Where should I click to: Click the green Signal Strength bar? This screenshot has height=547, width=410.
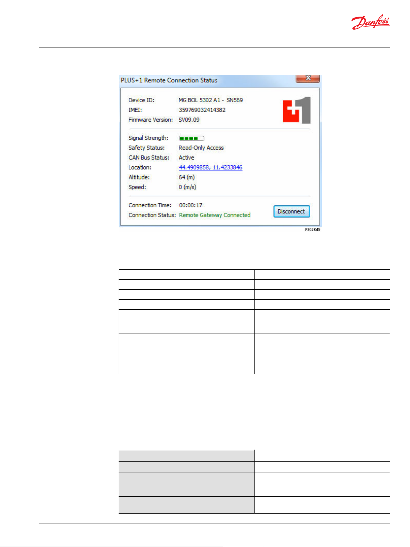tap(192, 138)
